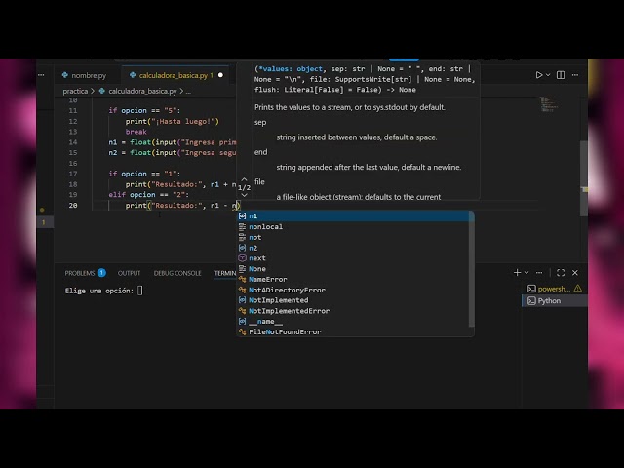Click the suggestion list scrollbar

(472, 270)
